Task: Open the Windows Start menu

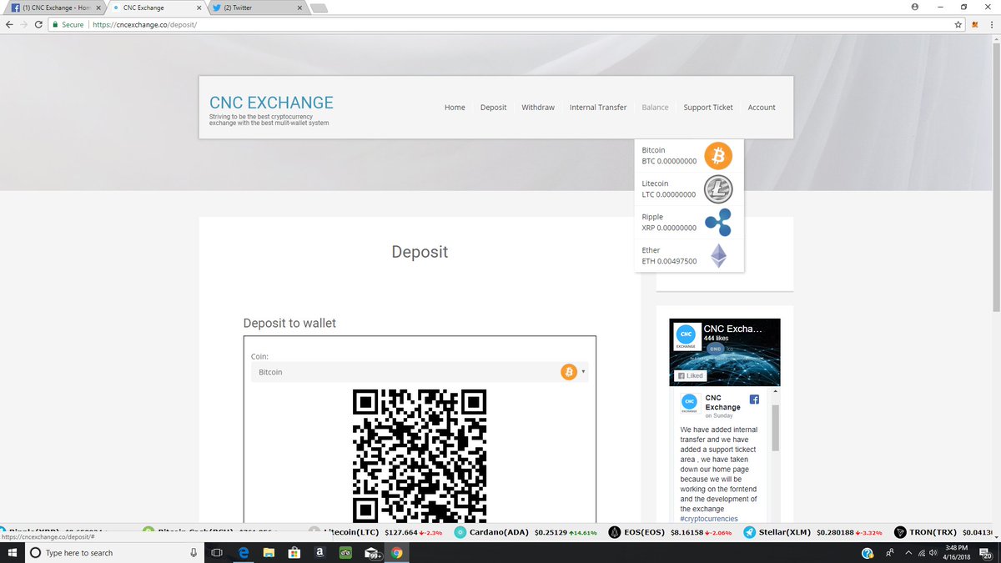Action: 12,553
